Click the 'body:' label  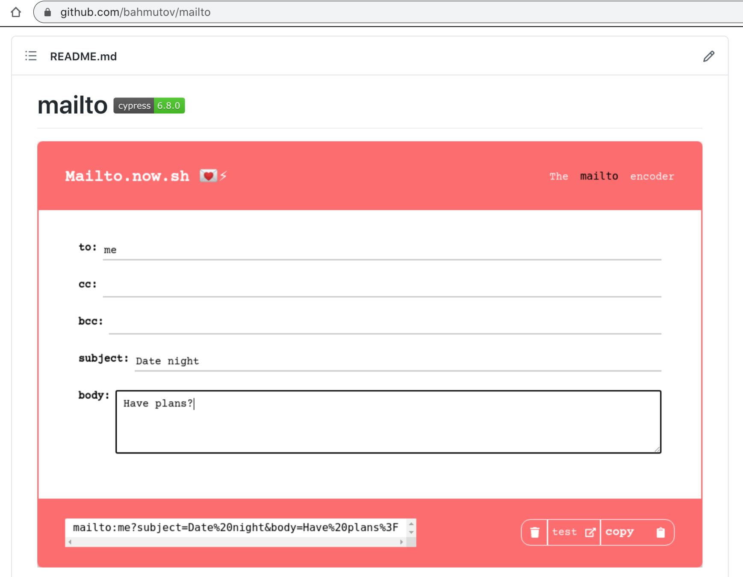point(94,395)
